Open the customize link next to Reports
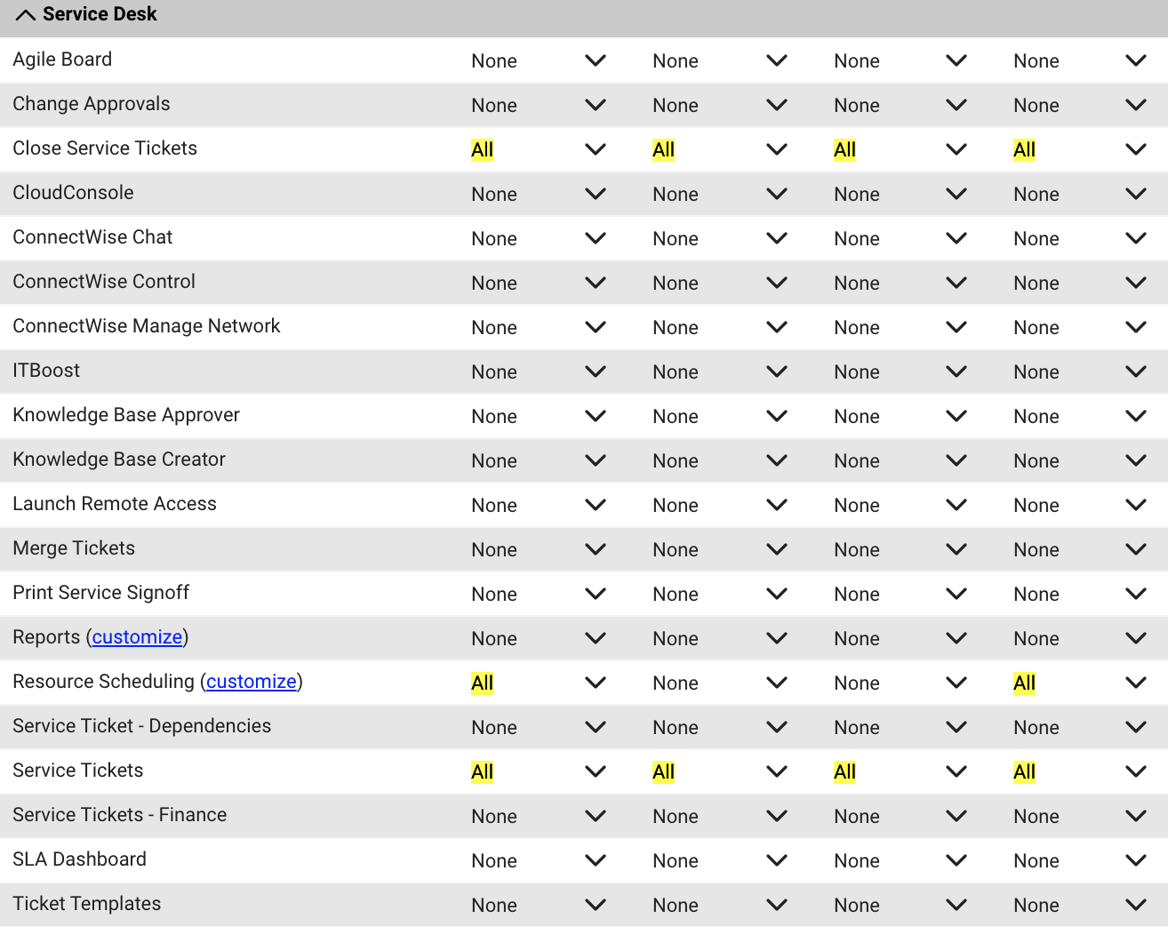Image resolution: width=1168 pixels, height=927 pixels. pos(137,637)
